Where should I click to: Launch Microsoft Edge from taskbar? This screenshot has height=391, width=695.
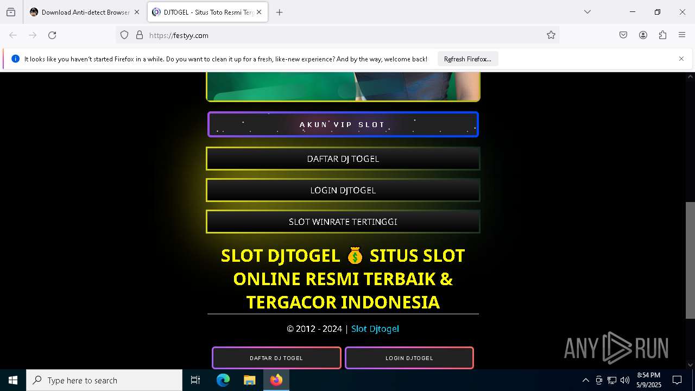coord(223,380)
